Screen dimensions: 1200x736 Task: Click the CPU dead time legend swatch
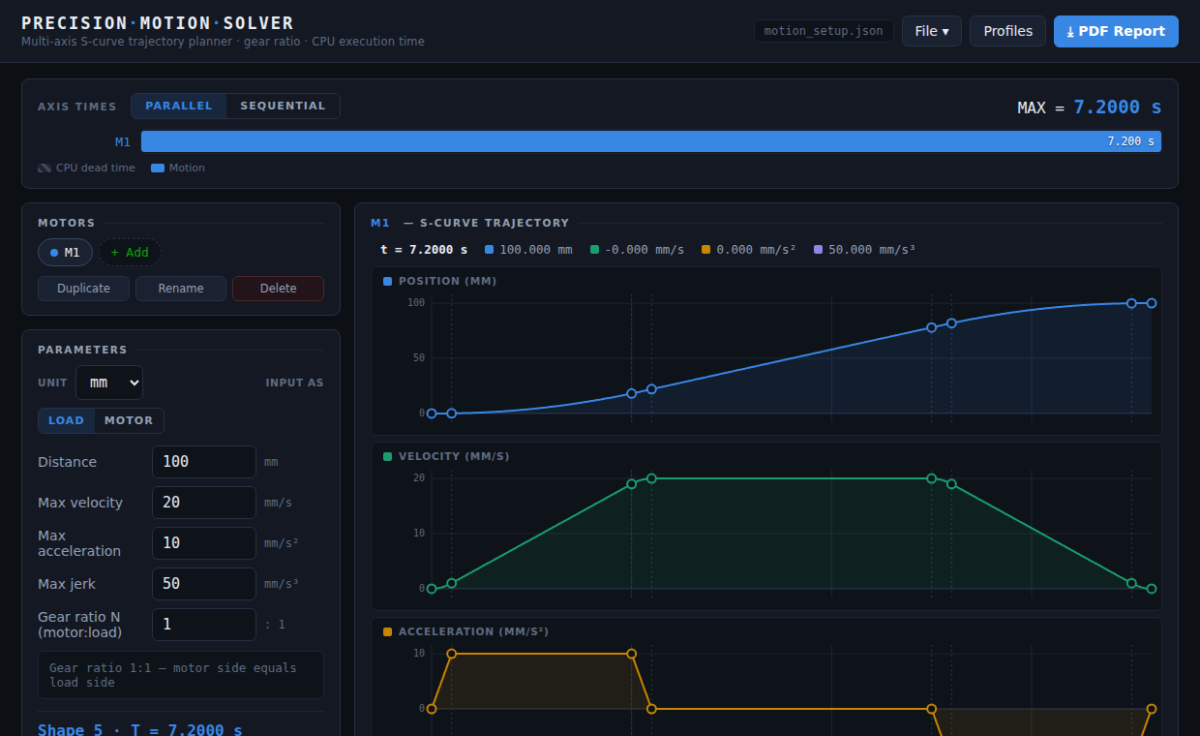[45, 168]
